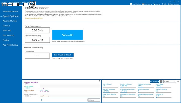Screen dimensions: 181x103
Task: Open the VF Curve page
Action: [6, 26]
